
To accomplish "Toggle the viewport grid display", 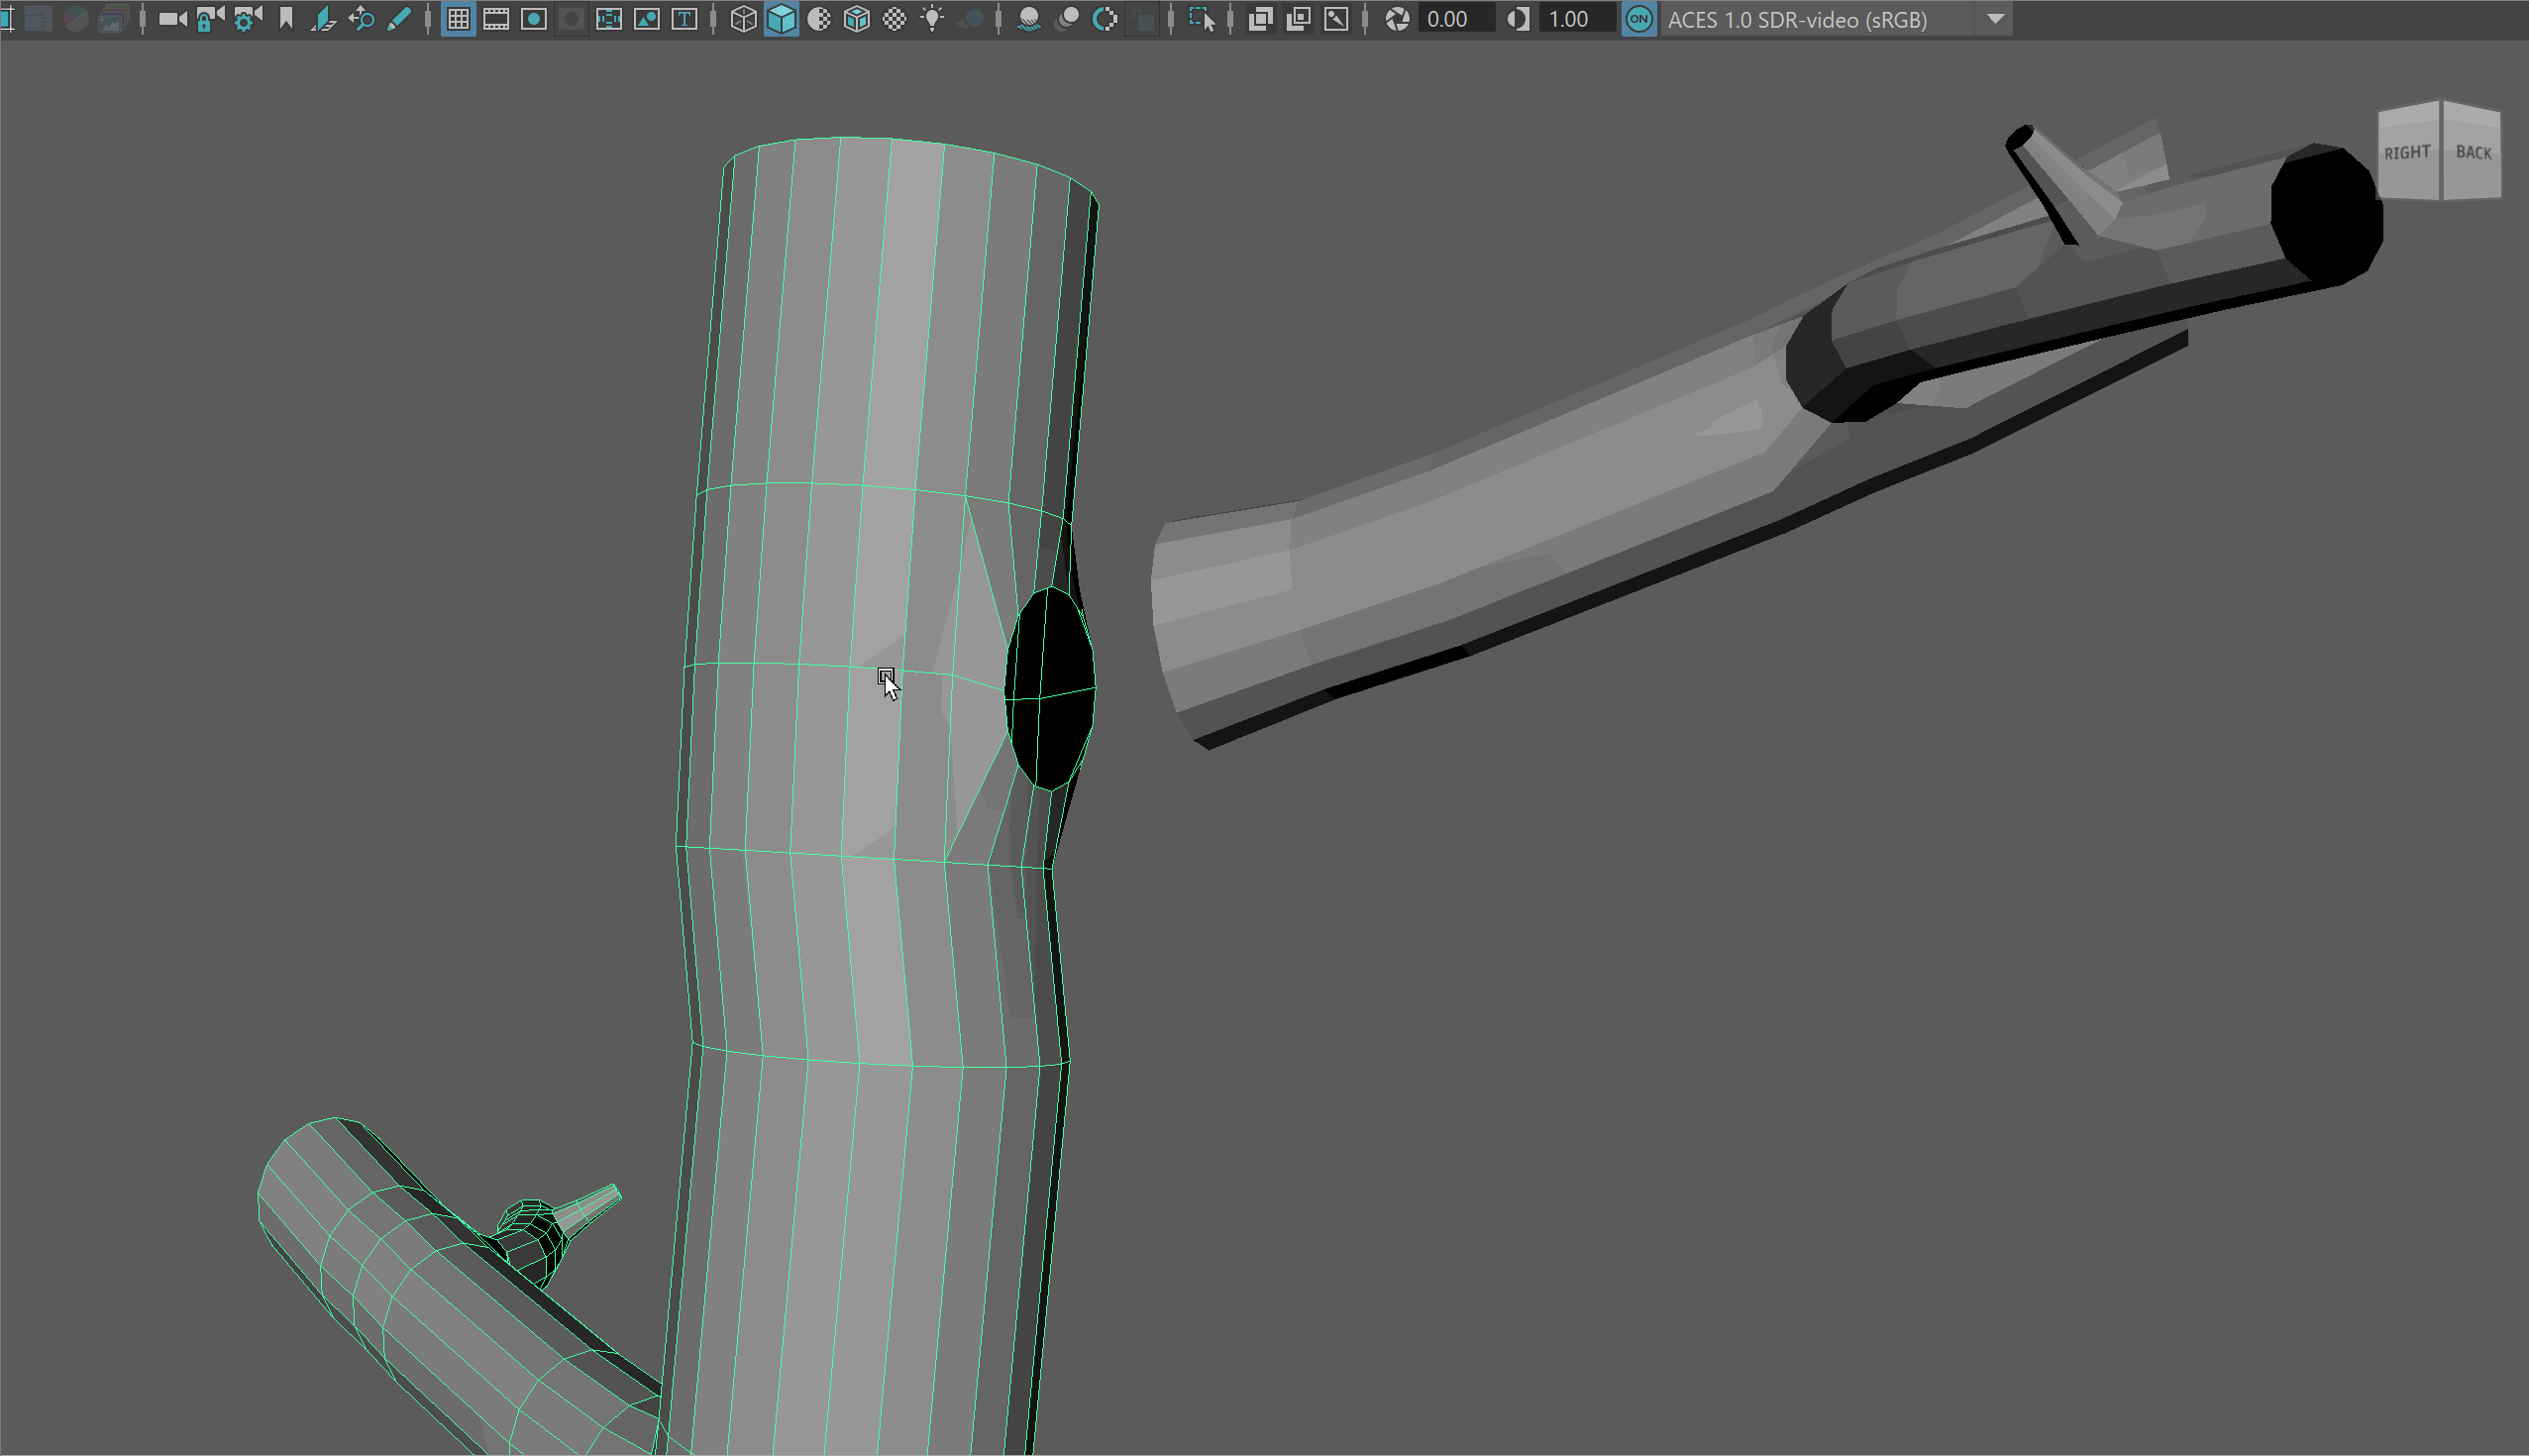I will 458,19.
